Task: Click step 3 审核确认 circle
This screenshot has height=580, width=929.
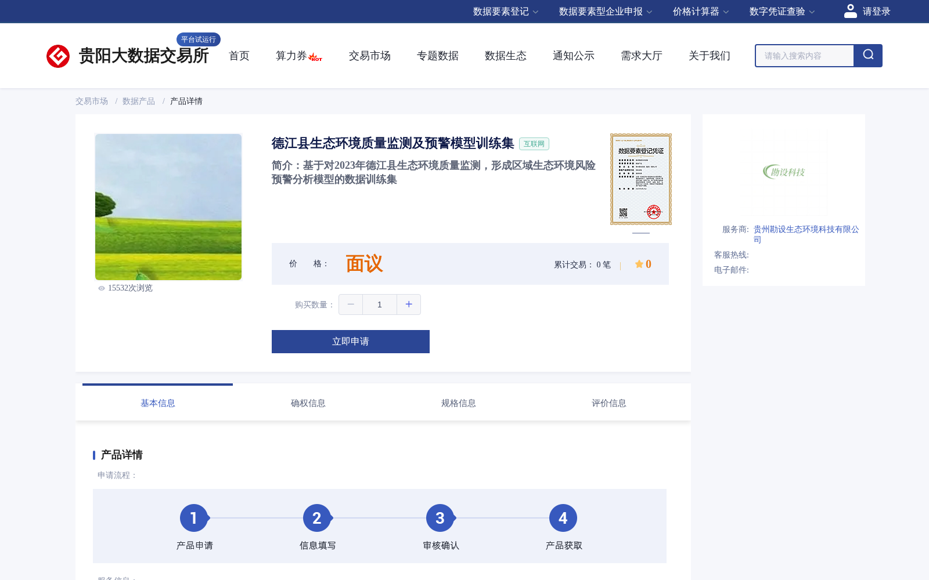Action: pyautogui.click(x=440, y=518)
